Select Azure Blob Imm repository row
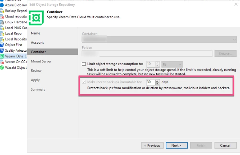This screenshot has height=155, width=240. tap(13, 5)
